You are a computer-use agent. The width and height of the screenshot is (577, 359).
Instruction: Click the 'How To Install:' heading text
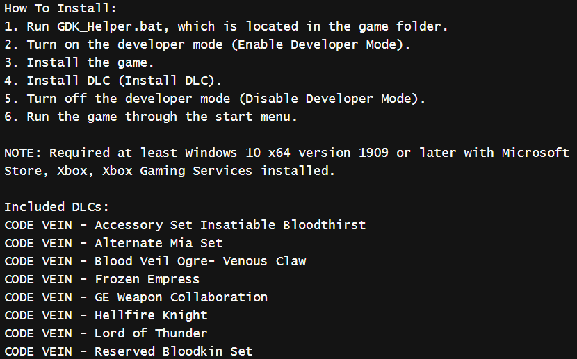click(x=60, y=8)
